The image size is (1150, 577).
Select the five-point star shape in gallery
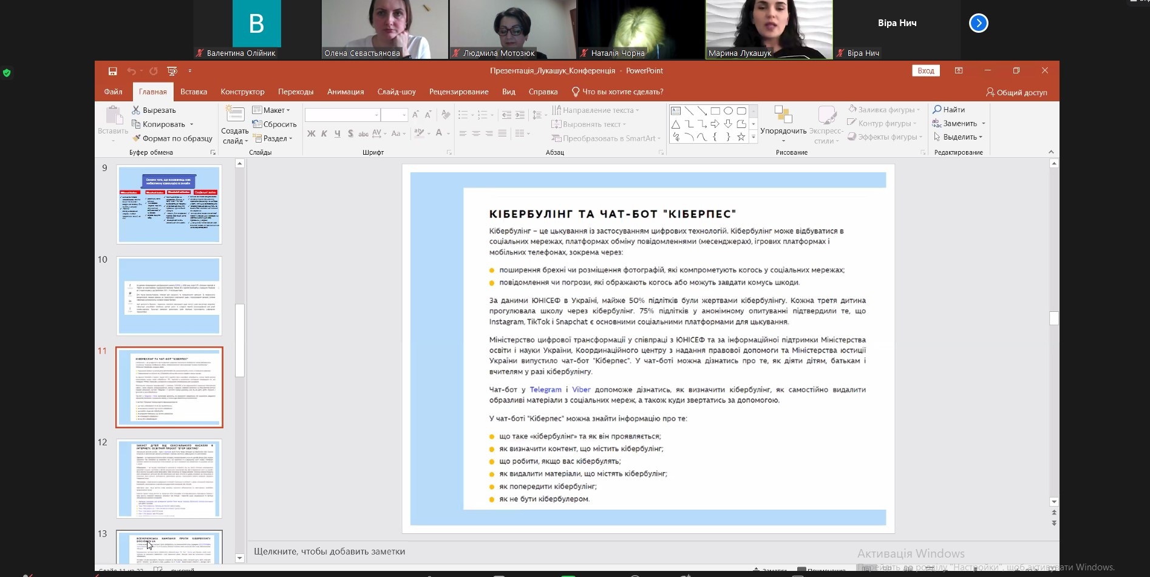click(x=741, y=137)
